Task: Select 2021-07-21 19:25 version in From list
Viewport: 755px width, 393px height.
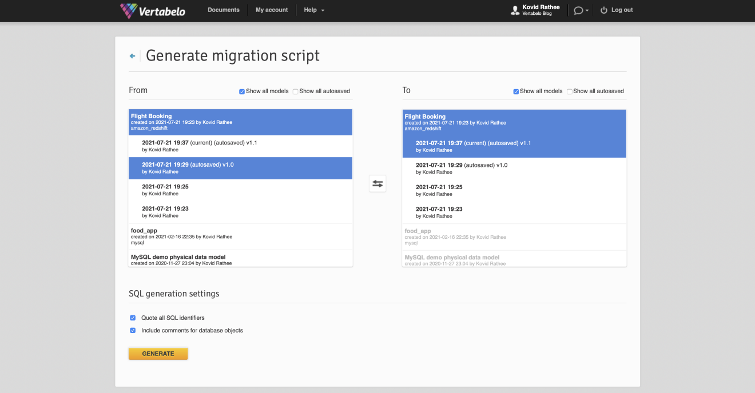Action: tap(240, 190)
